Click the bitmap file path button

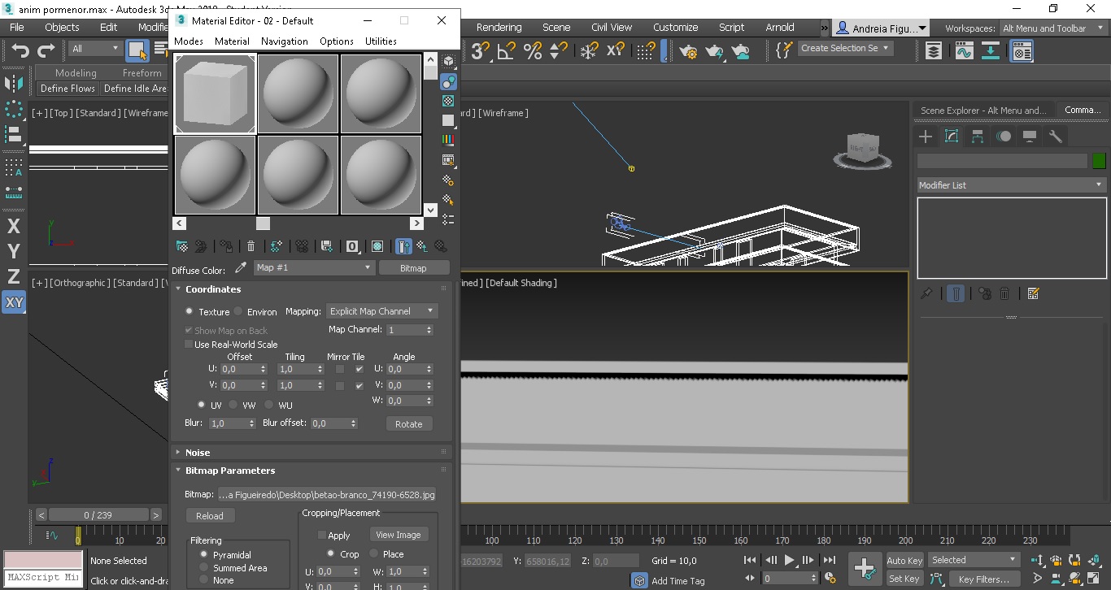pyautogui.click(x=328, y=494)
